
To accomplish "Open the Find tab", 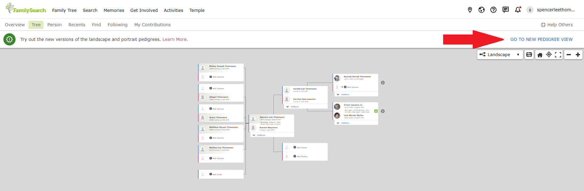I will click(x=96, y=25).
